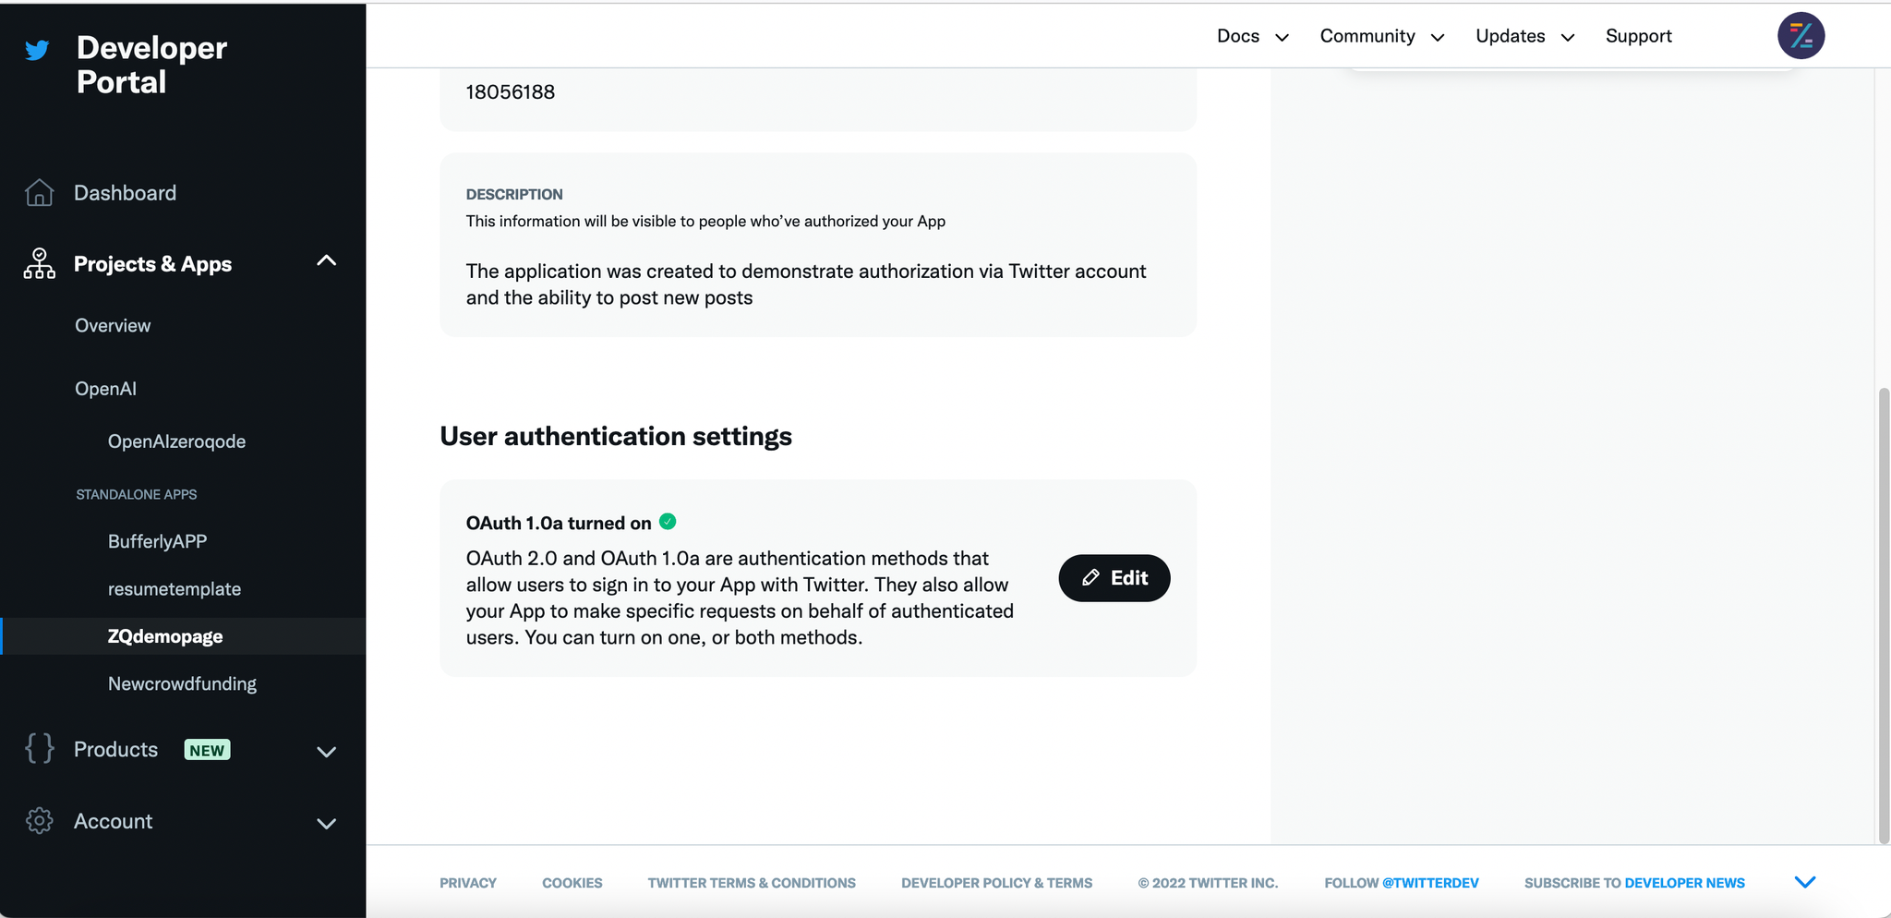Open Developer Policy & Terms link
This screenshot has width=1891, height=918.
[x=996, y=883]
